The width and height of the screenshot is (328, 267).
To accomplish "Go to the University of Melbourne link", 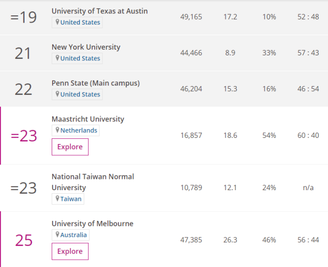I will pos(92,223).
